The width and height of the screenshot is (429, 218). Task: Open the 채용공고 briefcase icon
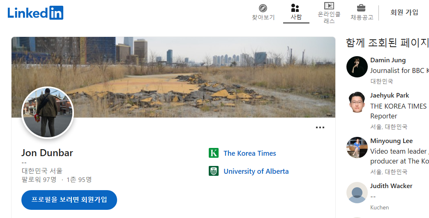(361, 8)
